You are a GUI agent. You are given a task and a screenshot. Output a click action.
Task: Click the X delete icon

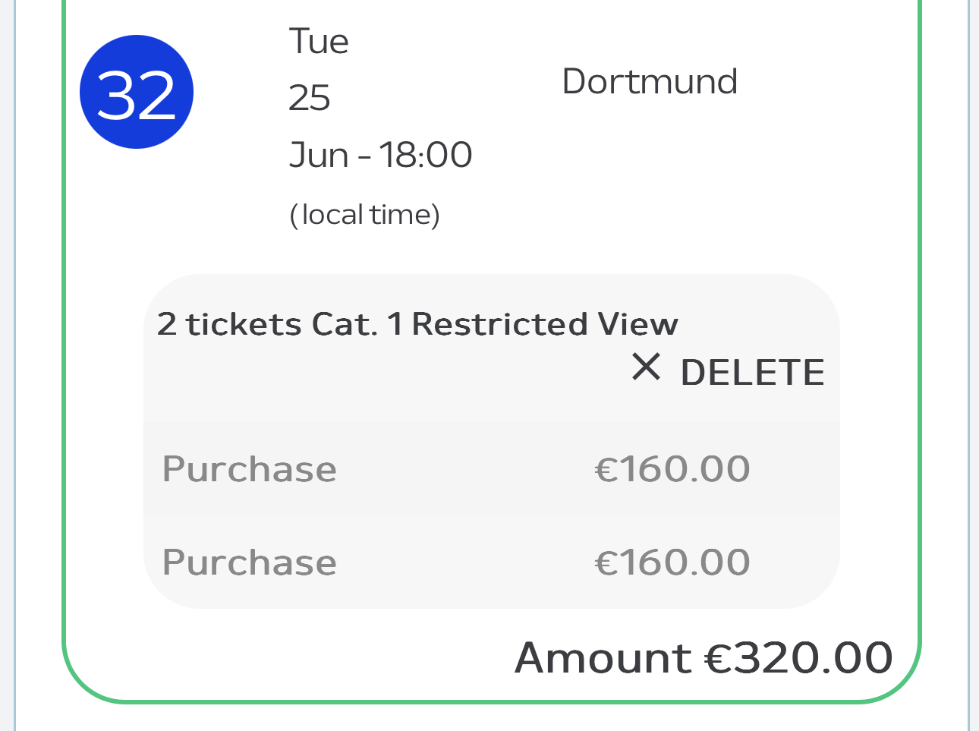click(x=646, y=368)
